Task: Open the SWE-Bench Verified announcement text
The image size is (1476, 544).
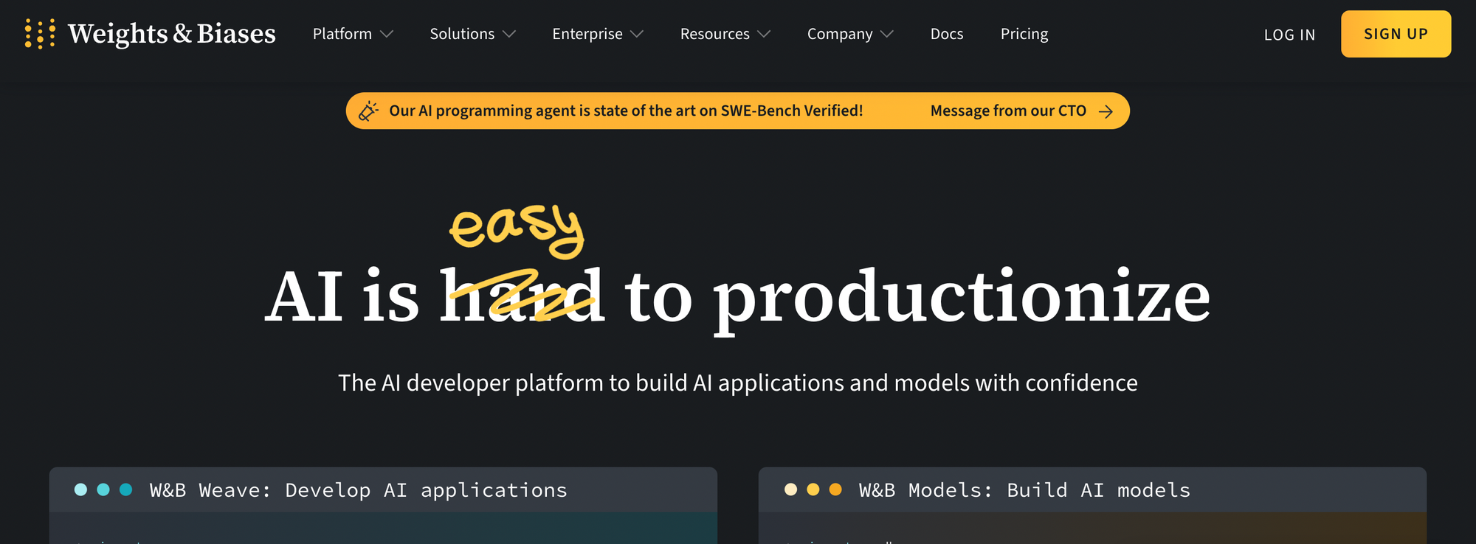Action: click(x=626, y=111)
